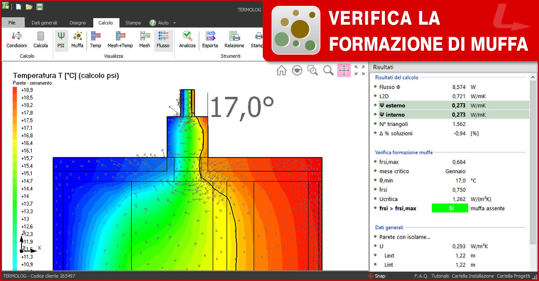The image size is (539, 281).
Task: Select the PSI calculation tool
Action: point(61,40)
